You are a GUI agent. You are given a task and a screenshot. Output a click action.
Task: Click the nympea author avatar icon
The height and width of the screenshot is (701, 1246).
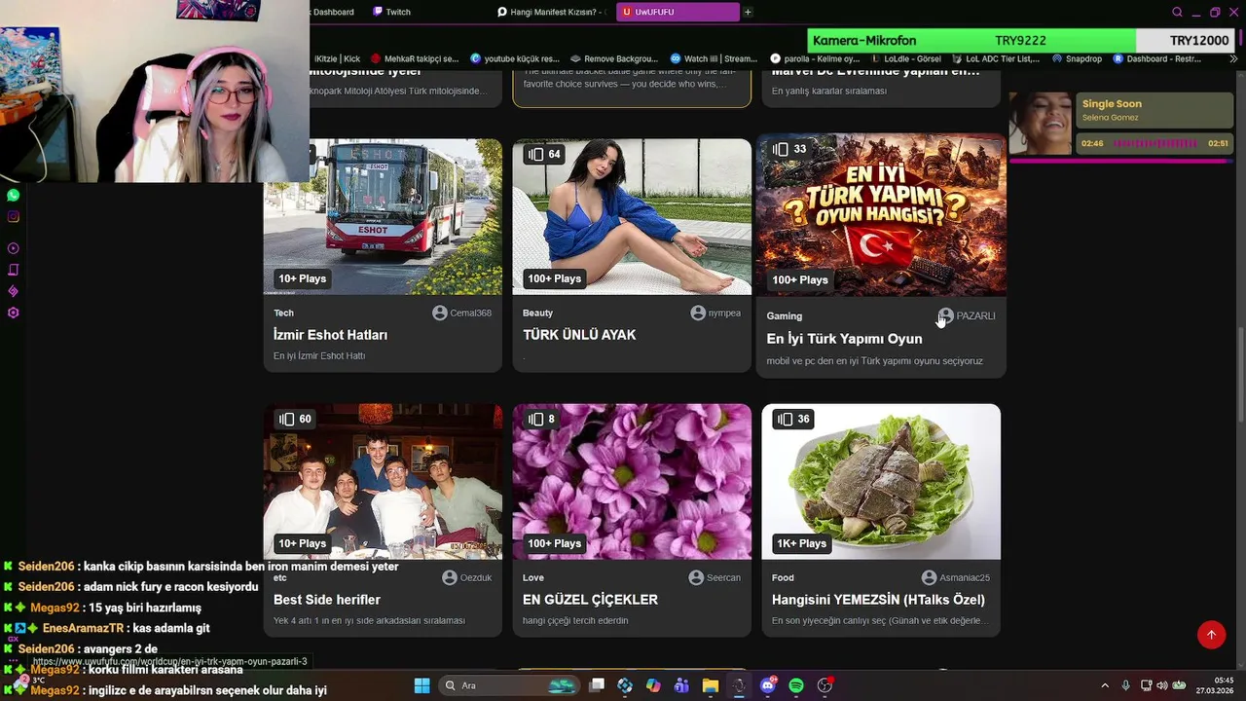click(698, 313)
